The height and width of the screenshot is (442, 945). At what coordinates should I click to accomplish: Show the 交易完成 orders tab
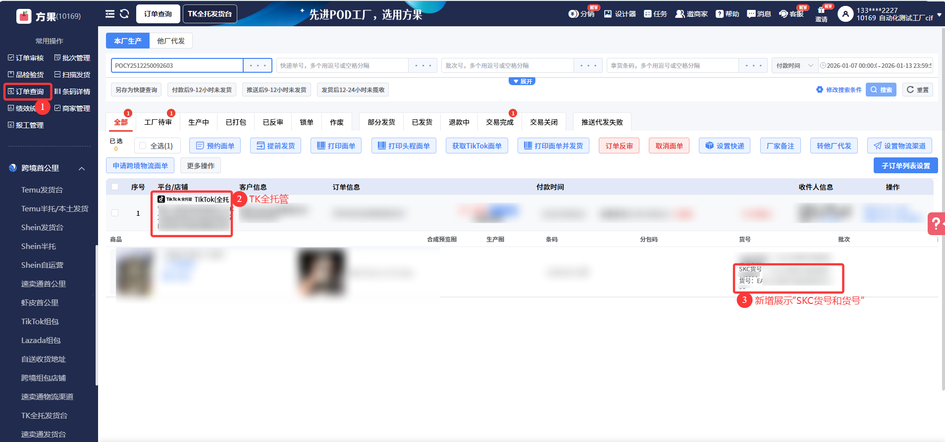click(500, 122)
